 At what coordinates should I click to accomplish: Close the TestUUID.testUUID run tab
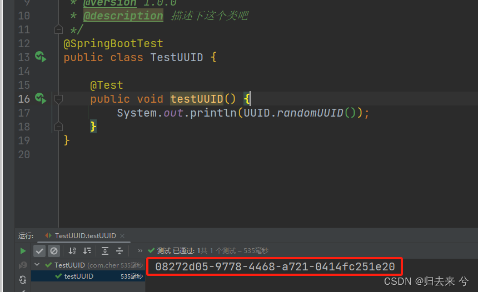click(122, 236)
